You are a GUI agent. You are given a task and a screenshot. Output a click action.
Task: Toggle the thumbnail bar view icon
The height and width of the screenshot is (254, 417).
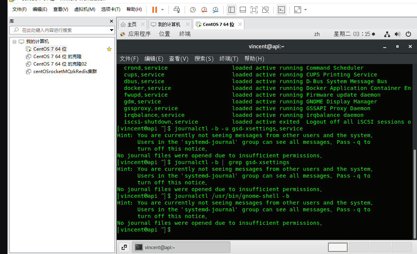[243, 10]
